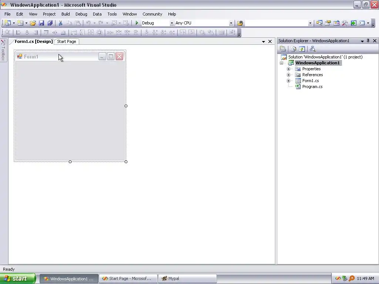Expand the References node
This screenshot has height=284, width=379.
click(x=288, y=75)
